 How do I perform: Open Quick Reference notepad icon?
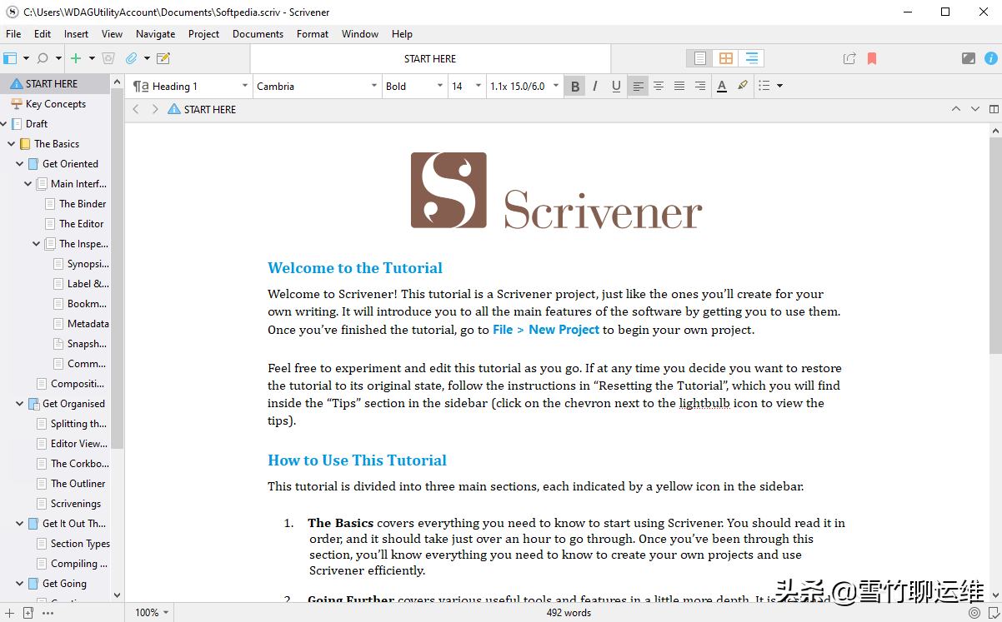(x=163, y=58)
